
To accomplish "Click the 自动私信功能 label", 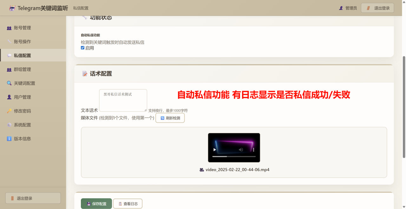I will 90,35.
